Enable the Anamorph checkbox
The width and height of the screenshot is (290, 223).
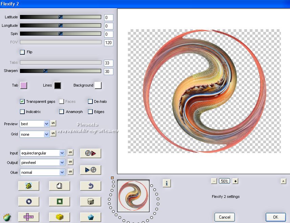coord(61,112)
